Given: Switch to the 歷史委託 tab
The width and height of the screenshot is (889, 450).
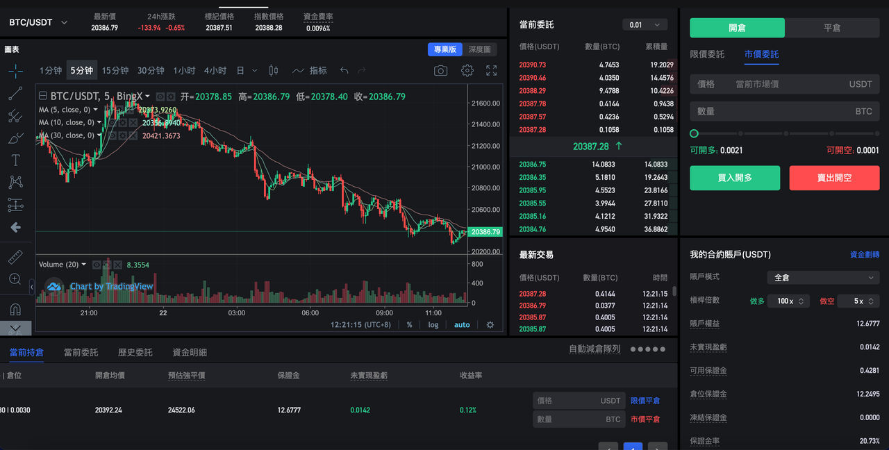Looking at the screenshot, I should pos(135,353).
